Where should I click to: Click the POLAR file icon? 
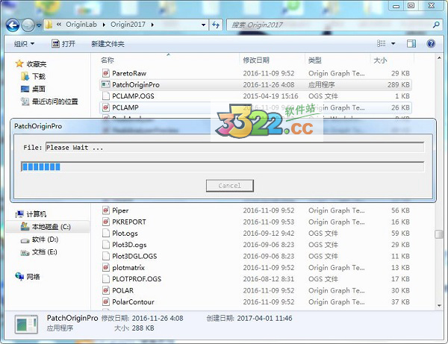point(106,290)
